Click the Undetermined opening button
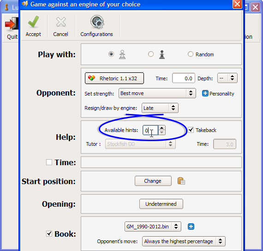 coord(161,204)
